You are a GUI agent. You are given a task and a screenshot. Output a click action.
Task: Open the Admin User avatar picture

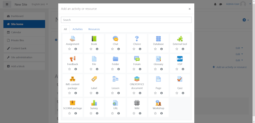click(243, 4)
